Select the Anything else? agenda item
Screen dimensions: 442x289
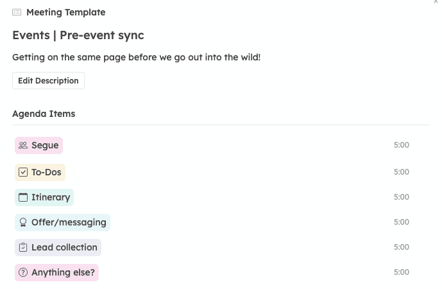pyautogui.click(x=63, y=272)
